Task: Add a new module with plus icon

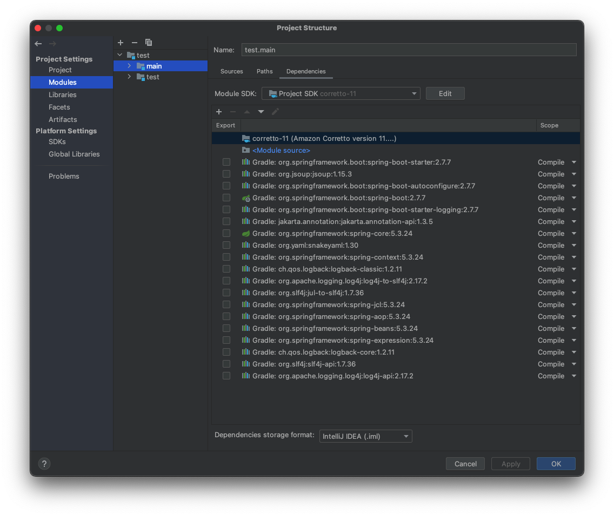Action: point(121,43)
